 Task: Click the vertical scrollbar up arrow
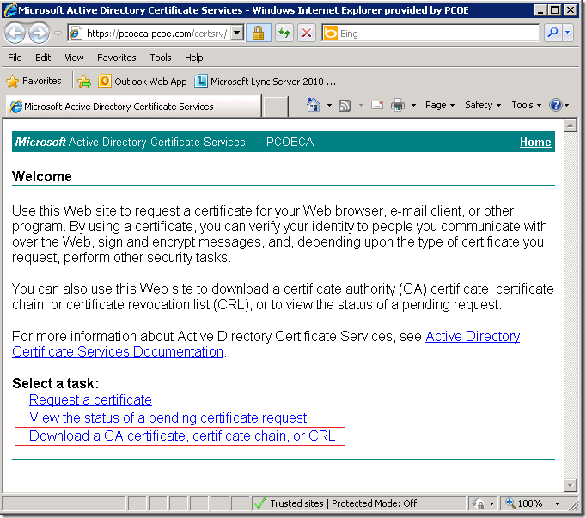pos(570,125)
